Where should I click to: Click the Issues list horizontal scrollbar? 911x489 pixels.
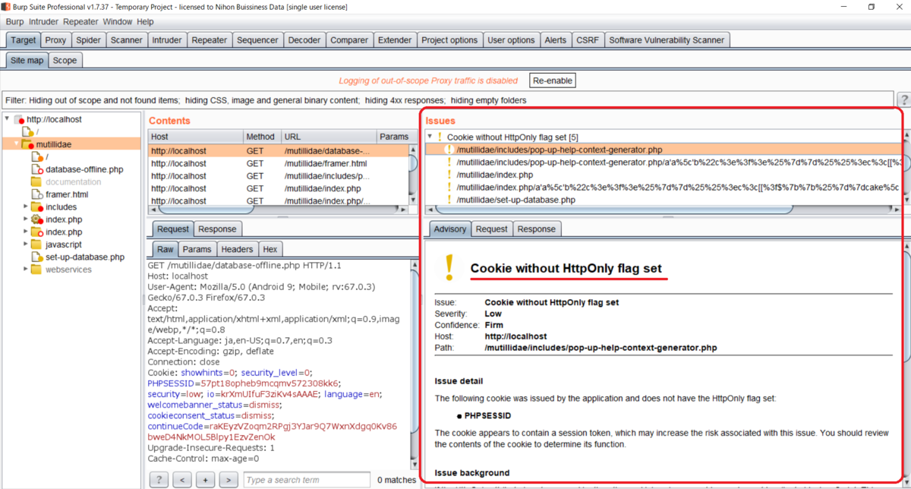coord(613,210)
